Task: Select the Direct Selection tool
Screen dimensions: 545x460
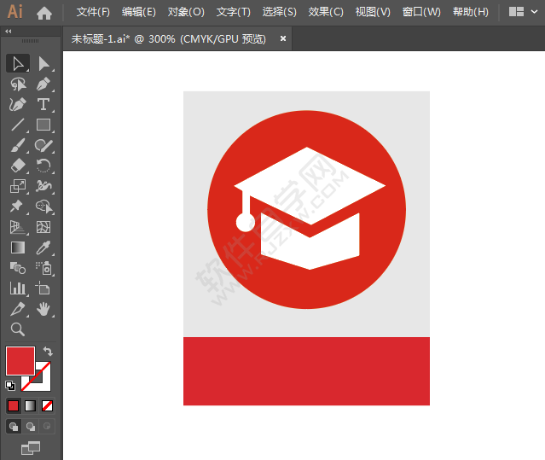Action: tap(43, 63)
